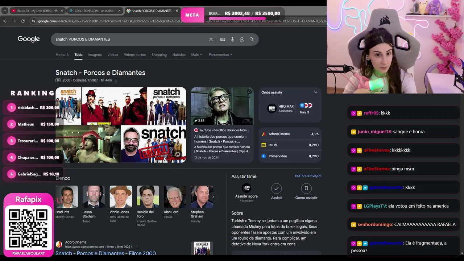Click the chat message from LGPlaysTV
Viewport: 464px width, 261px height.
[x=403, y=206]
